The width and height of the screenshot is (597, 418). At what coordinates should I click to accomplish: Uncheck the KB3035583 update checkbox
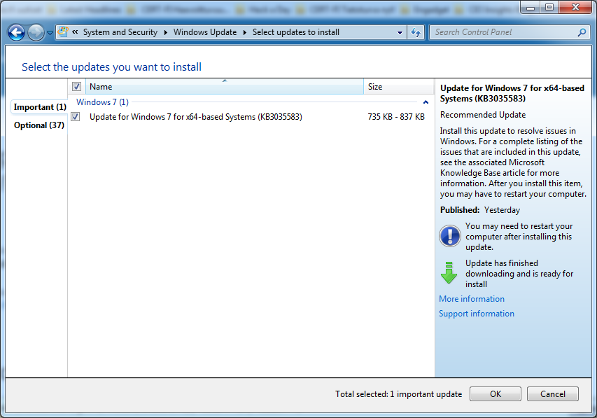tap(76, 117)
